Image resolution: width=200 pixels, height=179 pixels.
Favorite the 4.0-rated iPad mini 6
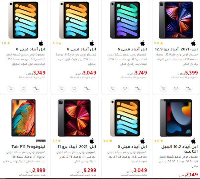(74, 88)
